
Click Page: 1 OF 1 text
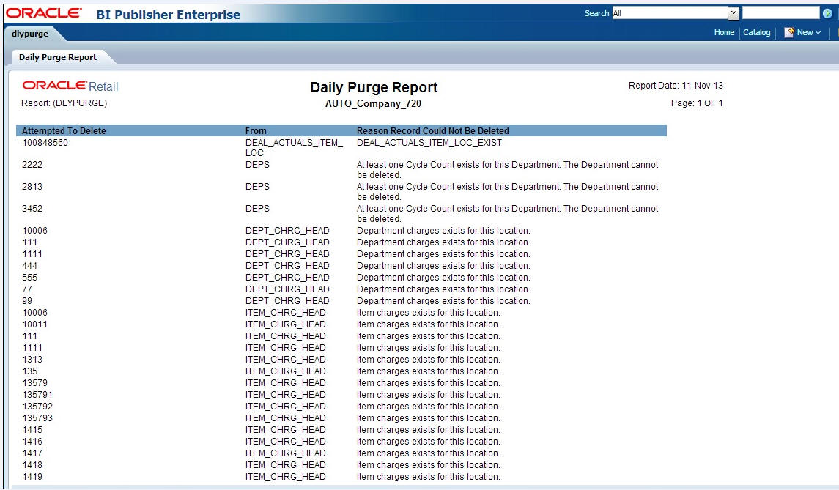pyautogui.click(x=697, y=103)
